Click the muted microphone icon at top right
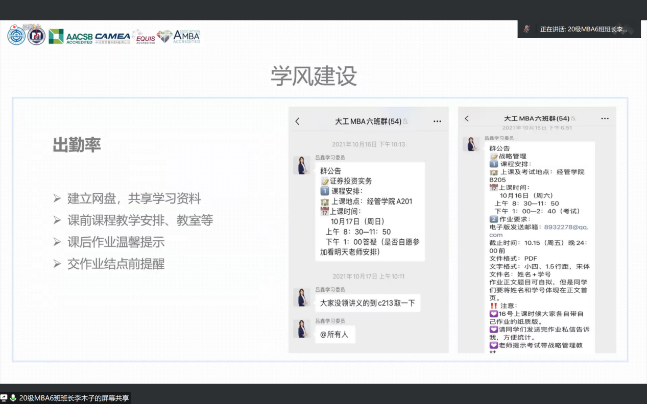 click(526, 29)
